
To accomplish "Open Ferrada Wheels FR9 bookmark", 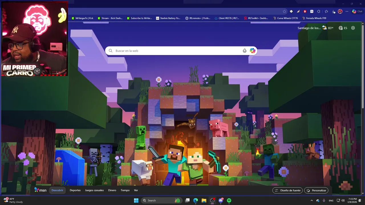I will point(314,18).
